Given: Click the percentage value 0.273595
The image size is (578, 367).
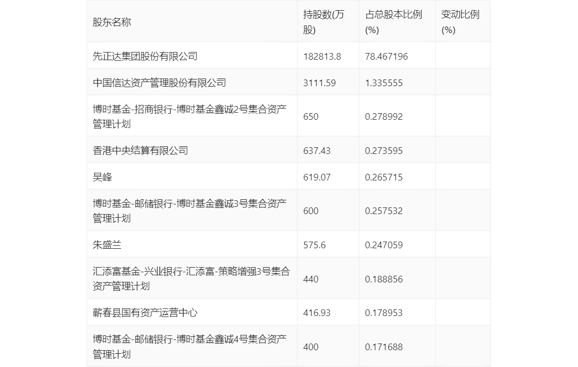Looking at the screenshot, I should (384, 151).
